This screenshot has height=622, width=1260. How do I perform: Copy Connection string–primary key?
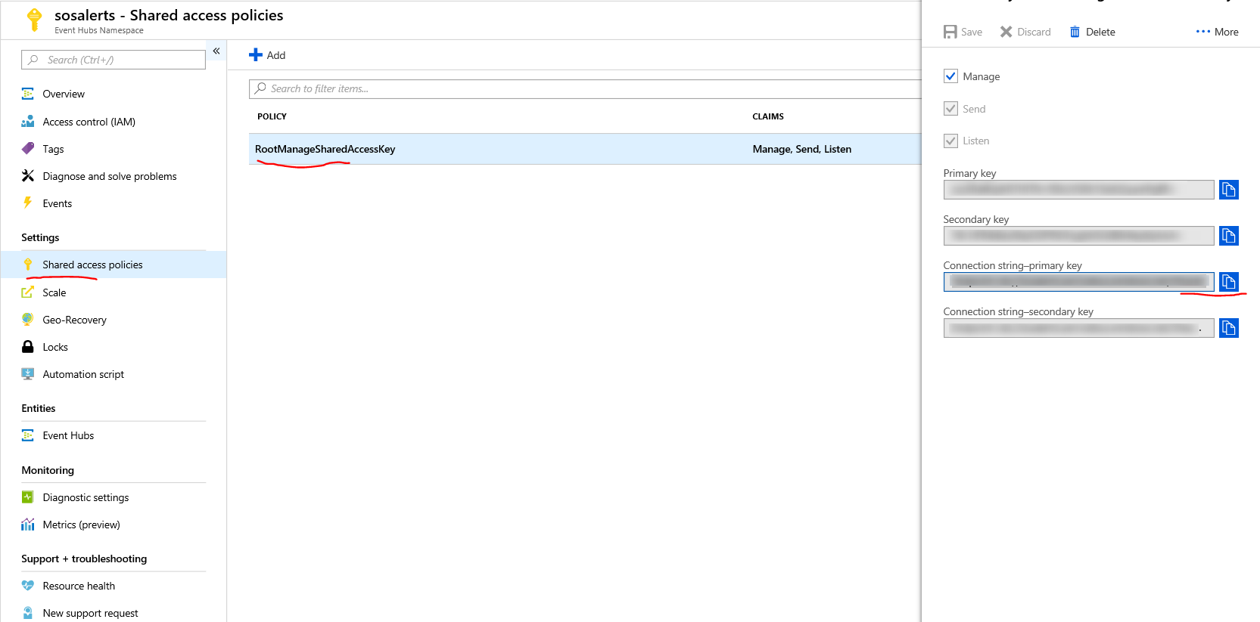[1229, 282]
